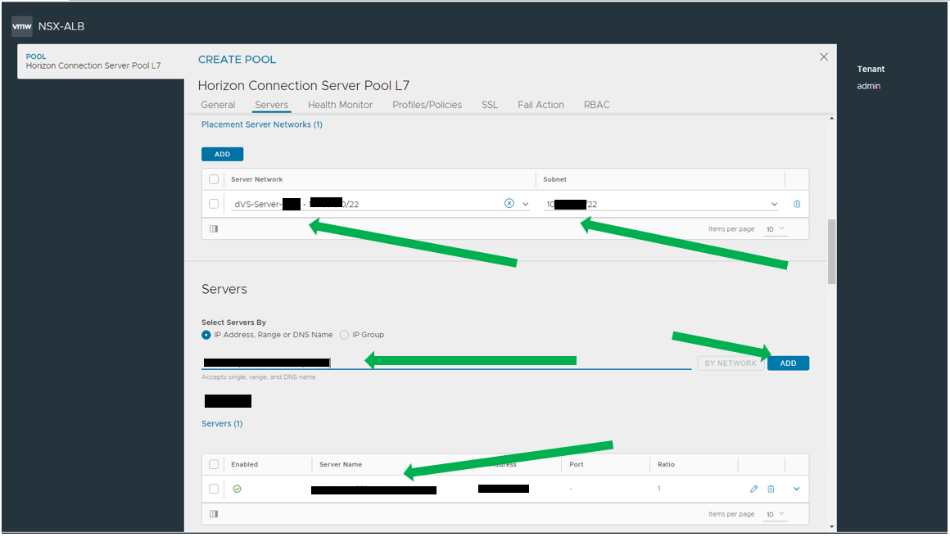This screenshot has width=950, height=537.
Task: Select all placement server networks checkbox
Action: pyautogui.click(x=214, y=179)
